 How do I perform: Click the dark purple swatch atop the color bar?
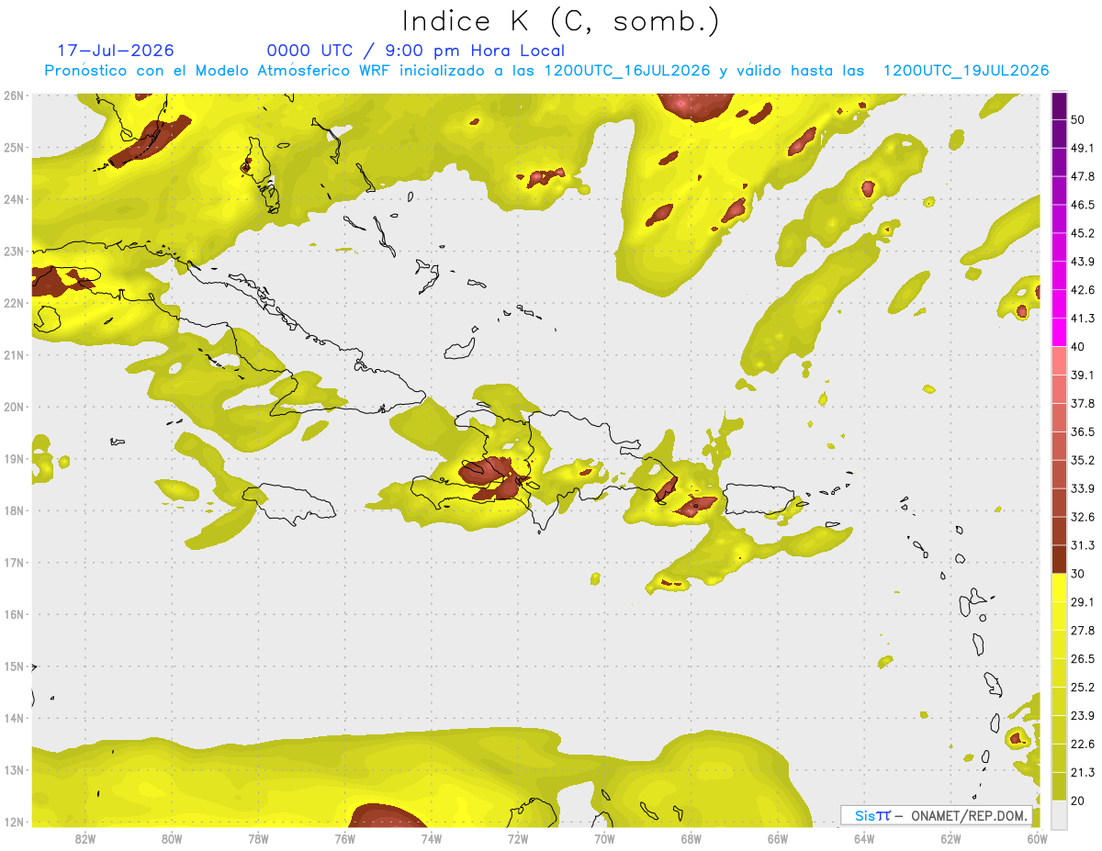point(1059,106)
